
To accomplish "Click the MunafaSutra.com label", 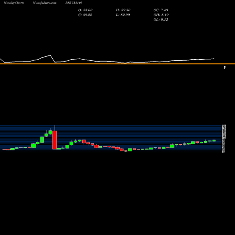I will point(45,3).
